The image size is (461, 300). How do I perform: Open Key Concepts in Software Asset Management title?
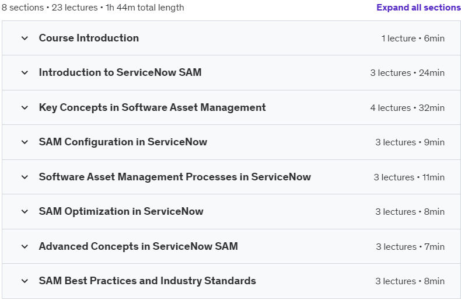click(152, 107)
